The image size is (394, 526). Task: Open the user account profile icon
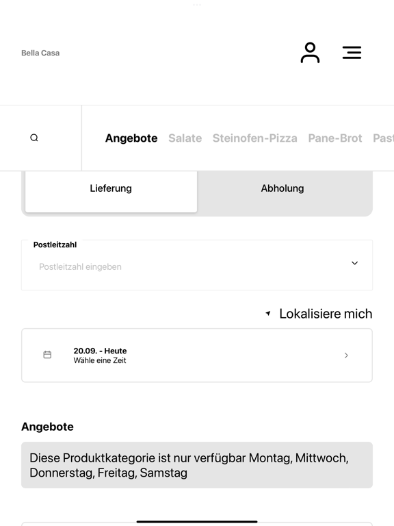(310, 53)
